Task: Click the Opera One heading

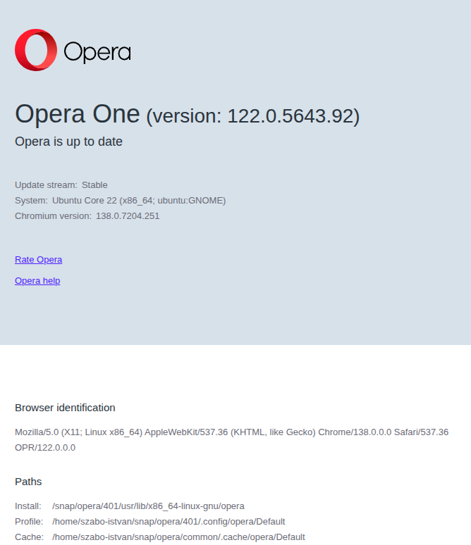Action: (x=77, y=114)
